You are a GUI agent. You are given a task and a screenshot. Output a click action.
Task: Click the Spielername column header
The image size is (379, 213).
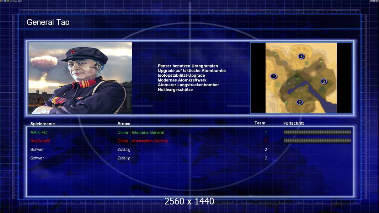tap(43, 124)
